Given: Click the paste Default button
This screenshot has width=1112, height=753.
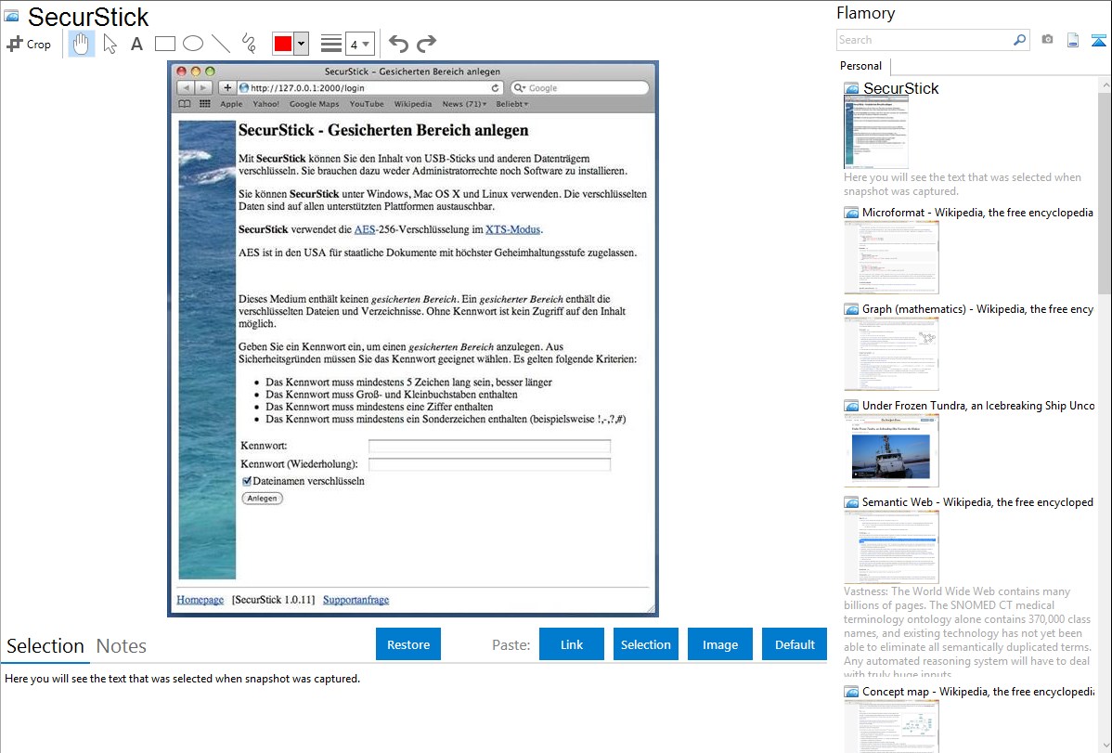Looking at the screenshot, I should pyautogui.click(x=795, y=644).
